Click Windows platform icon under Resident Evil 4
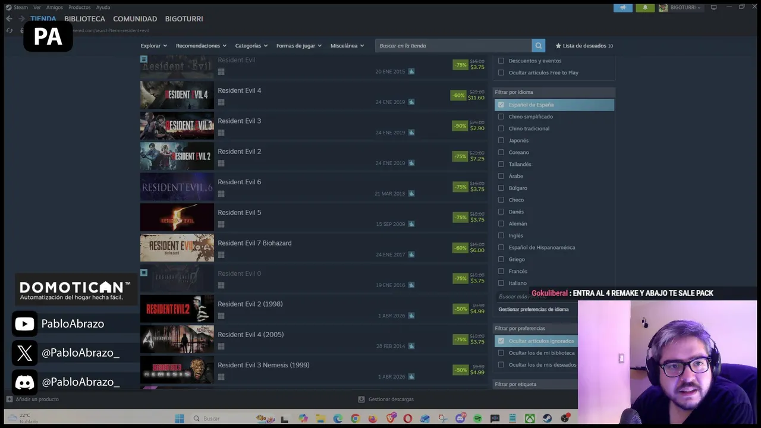The width and height of the screenshot is (761, 428). click(221, 102)
